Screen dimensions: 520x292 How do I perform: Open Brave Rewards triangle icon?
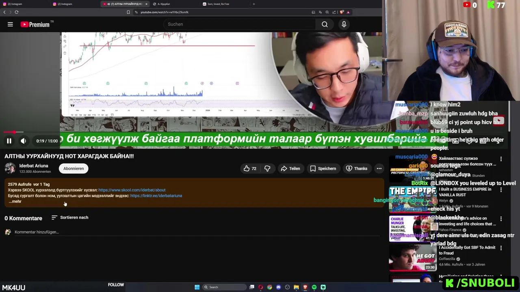click(348, 12)
